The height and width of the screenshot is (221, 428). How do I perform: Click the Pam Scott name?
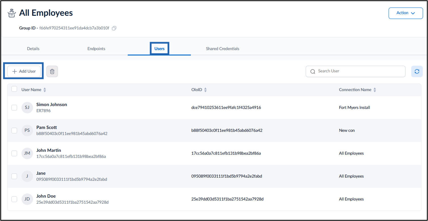pyautogui.click(x=47, y=127)
